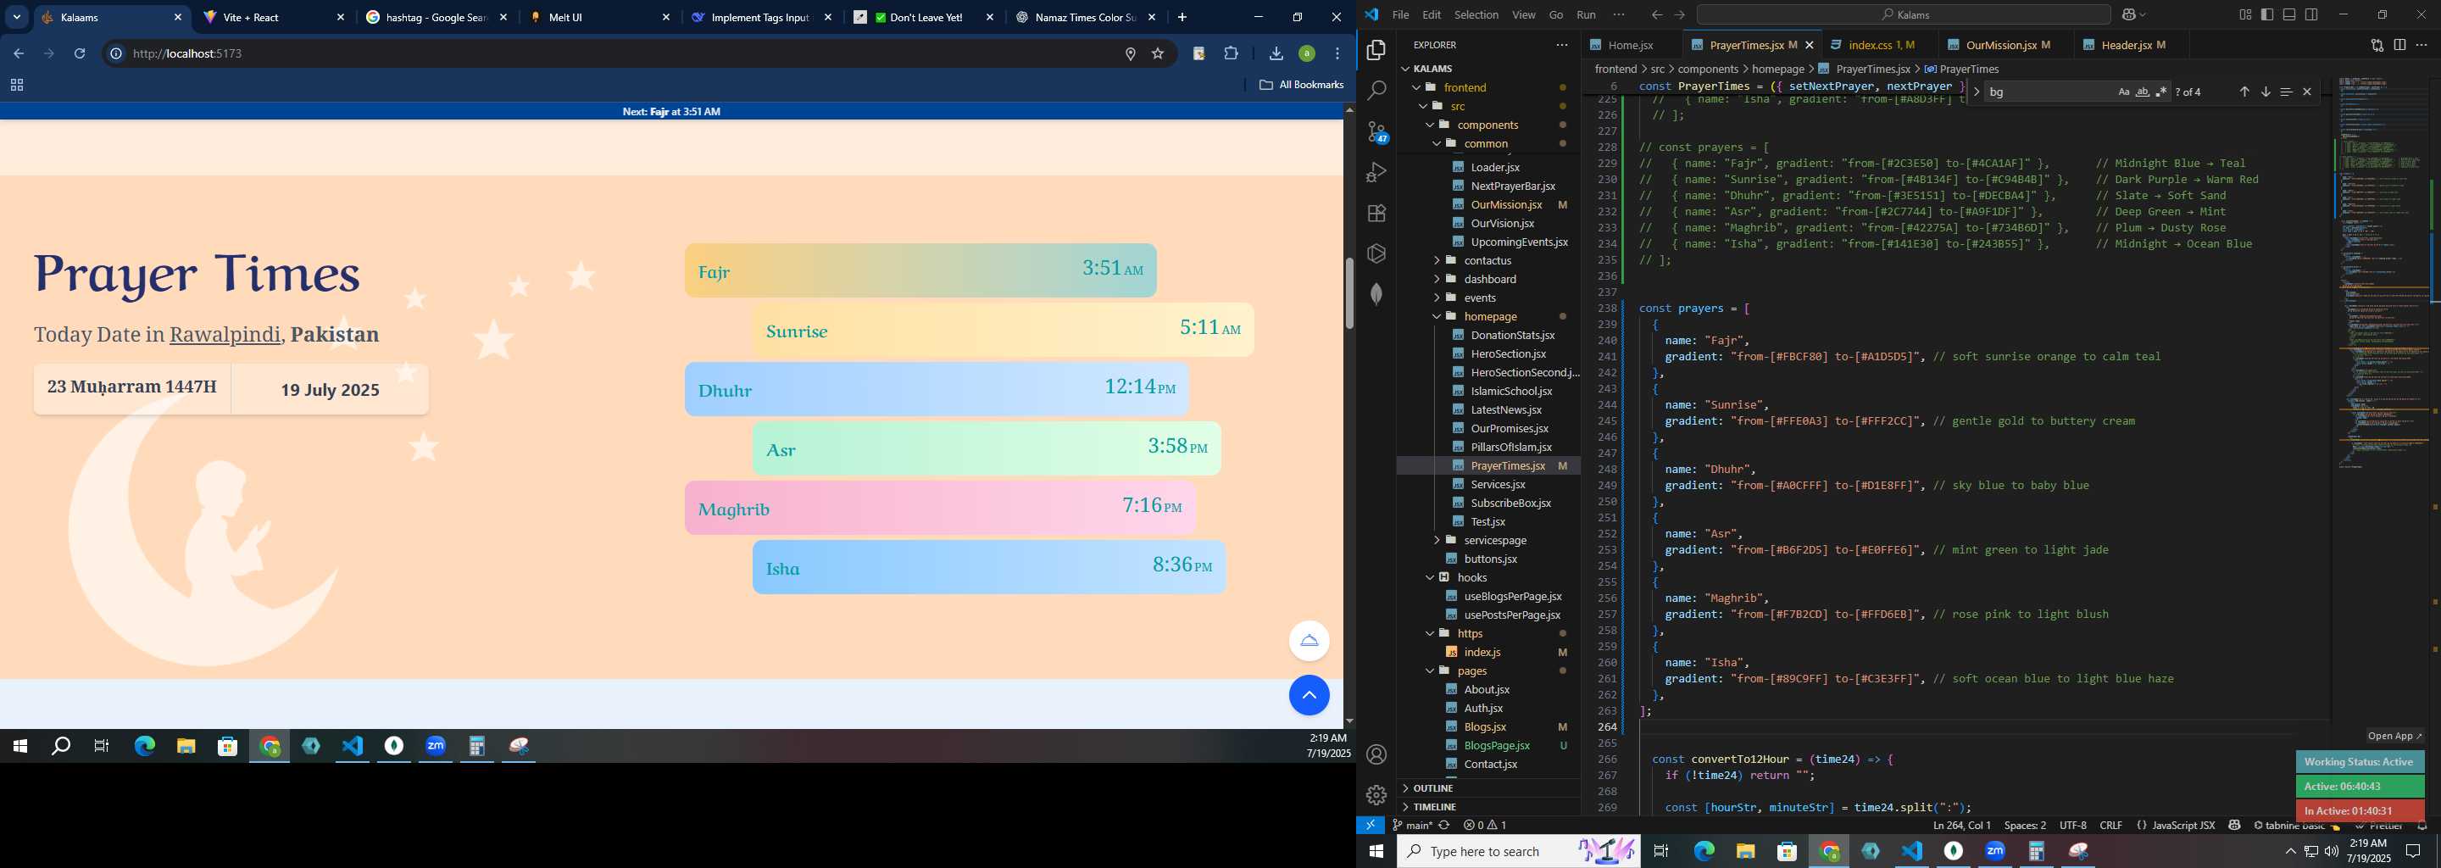Click Customize Layout icon in VS Code title bar
This screenshot has width=2441, height=868.
point(2245,15)
